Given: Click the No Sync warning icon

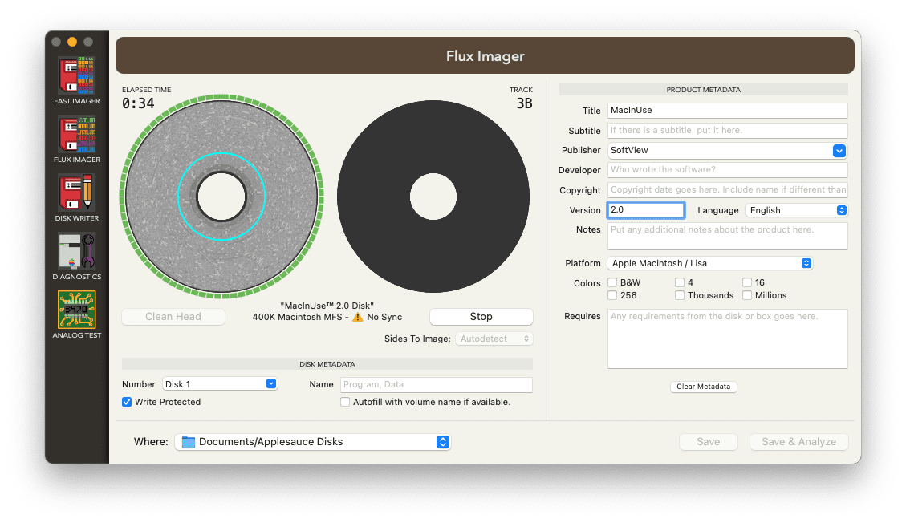Looking at the screenshot, I should click(x=358, y=318).
